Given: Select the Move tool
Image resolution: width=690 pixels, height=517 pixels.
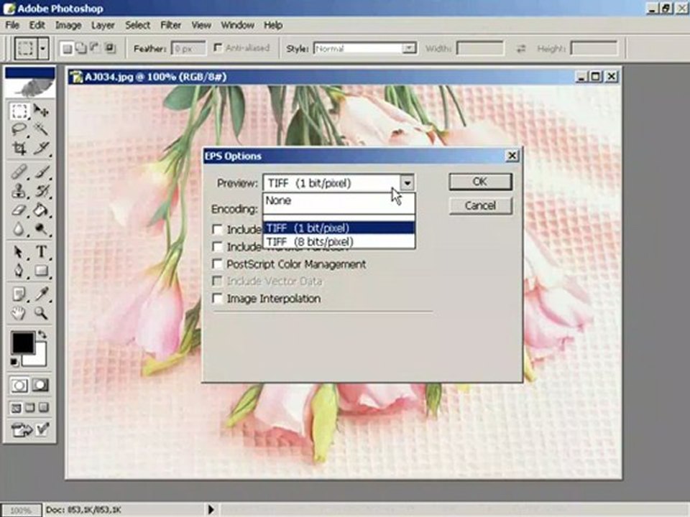Looking at the screenshot, I should [41, 111].
